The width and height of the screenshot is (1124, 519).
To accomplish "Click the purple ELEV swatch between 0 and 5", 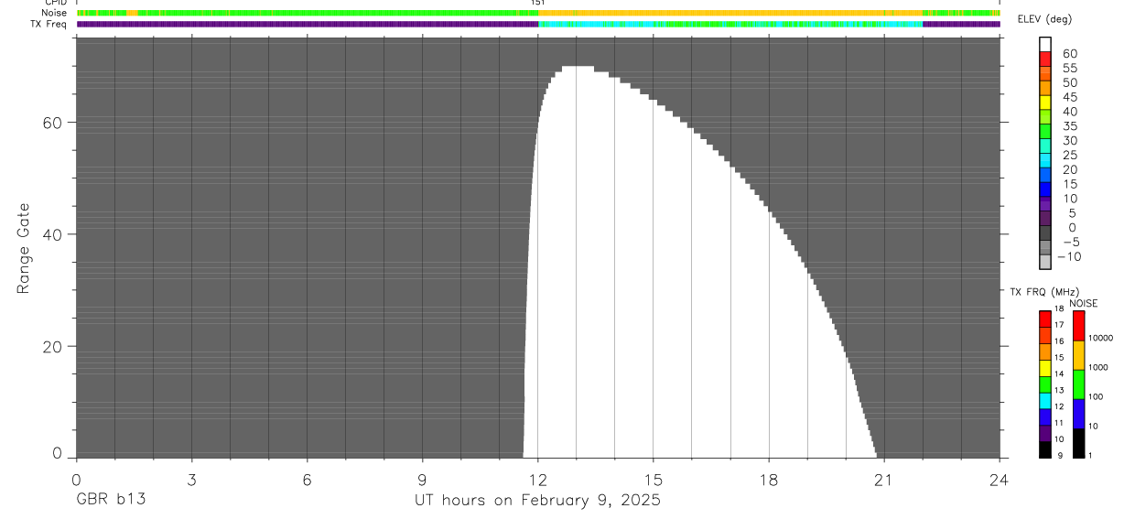I will click(x=1045, y=219).
